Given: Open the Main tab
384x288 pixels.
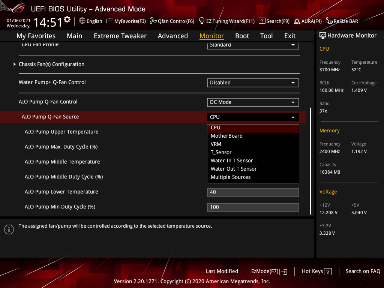Looking at the screenshot, I should pos(75,36).
